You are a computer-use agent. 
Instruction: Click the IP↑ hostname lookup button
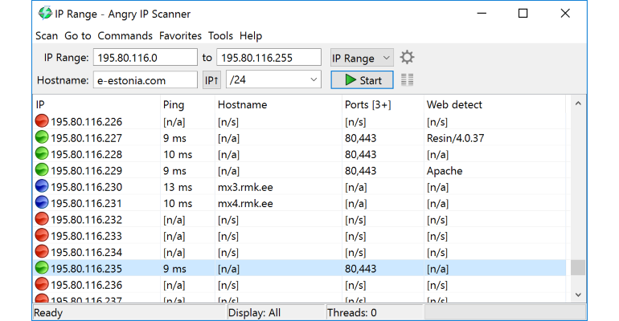point(211,80)
